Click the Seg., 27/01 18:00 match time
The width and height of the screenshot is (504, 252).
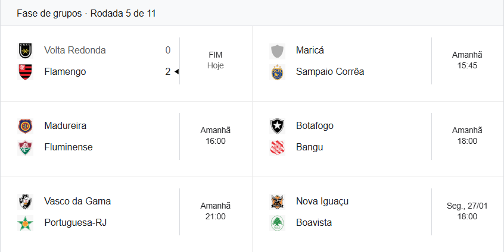click(x=468, y=212)
